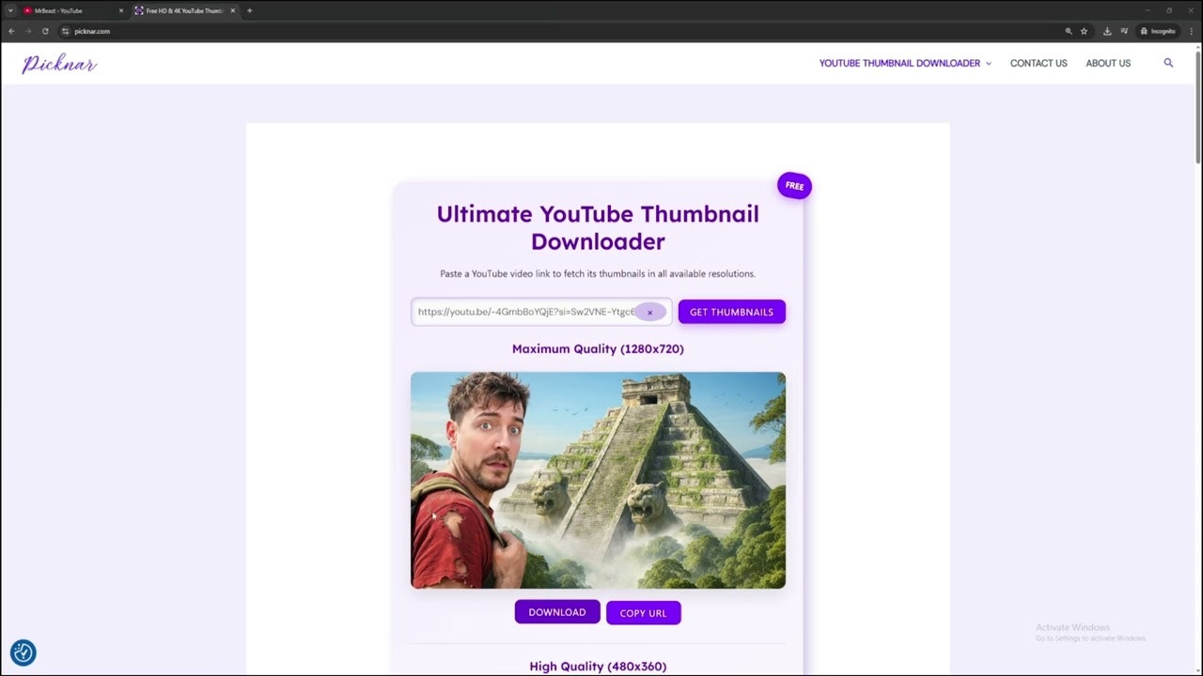Copy URL of the maximum quality thumbnail

(x=643, y=613)
